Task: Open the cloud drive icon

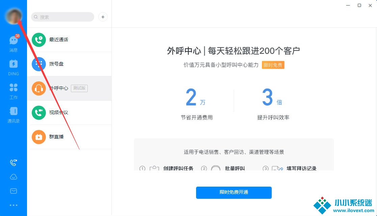Action: click(14, 177)
